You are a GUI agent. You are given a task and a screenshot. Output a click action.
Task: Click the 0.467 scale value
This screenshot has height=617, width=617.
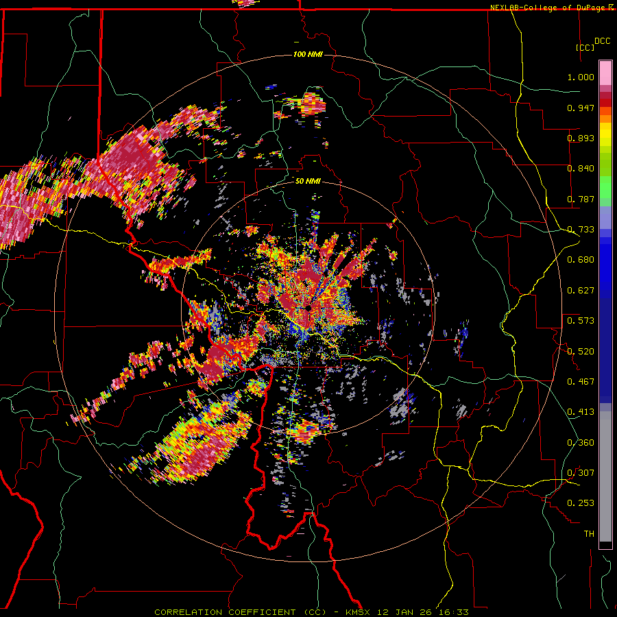[581, 382]
